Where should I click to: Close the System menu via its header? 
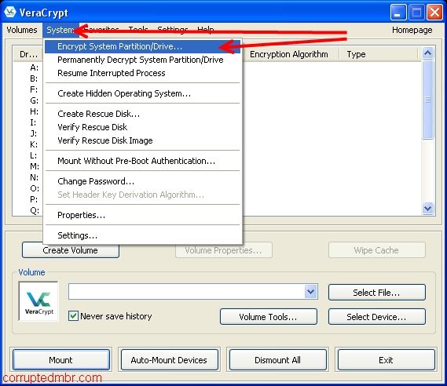click(60, 30)
